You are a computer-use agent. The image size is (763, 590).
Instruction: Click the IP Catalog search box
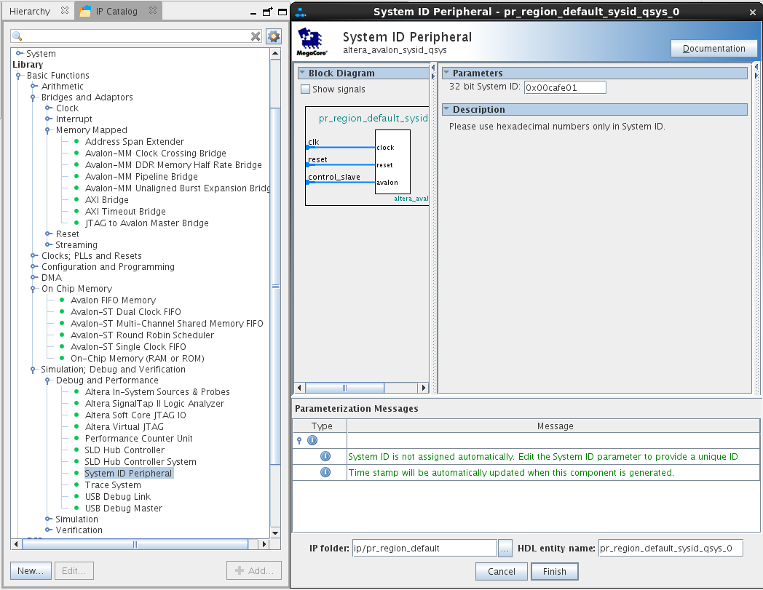click(136, 36)
